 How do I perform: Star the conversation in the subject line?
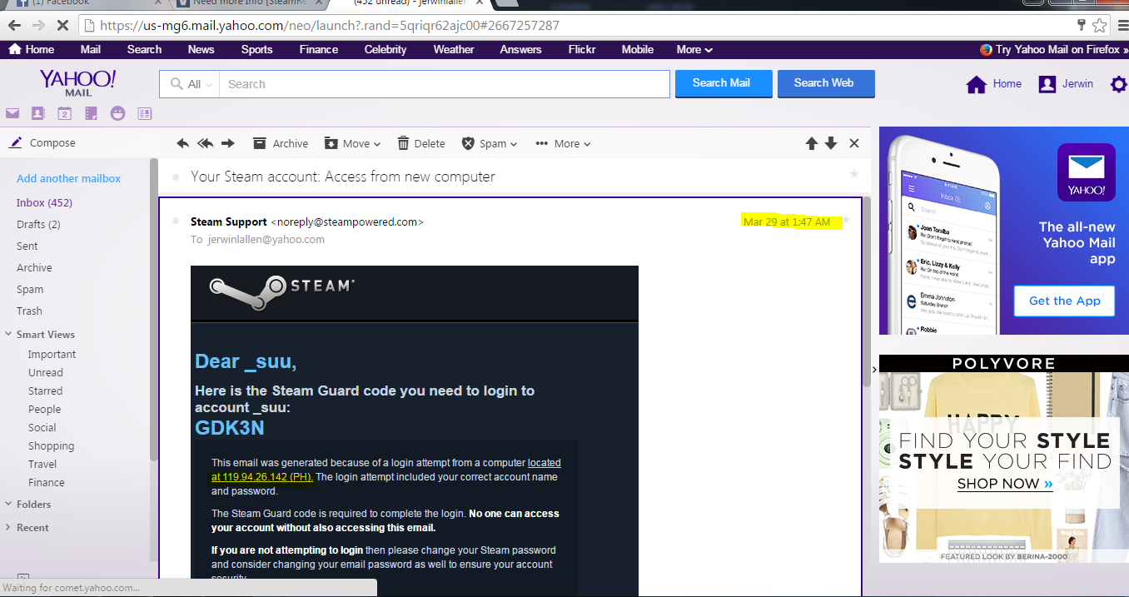pyautogui.click(x=853, y=174)
